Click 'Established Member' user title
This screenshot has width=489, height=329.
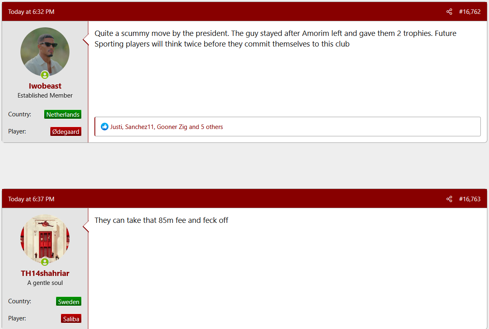(45, 96)
